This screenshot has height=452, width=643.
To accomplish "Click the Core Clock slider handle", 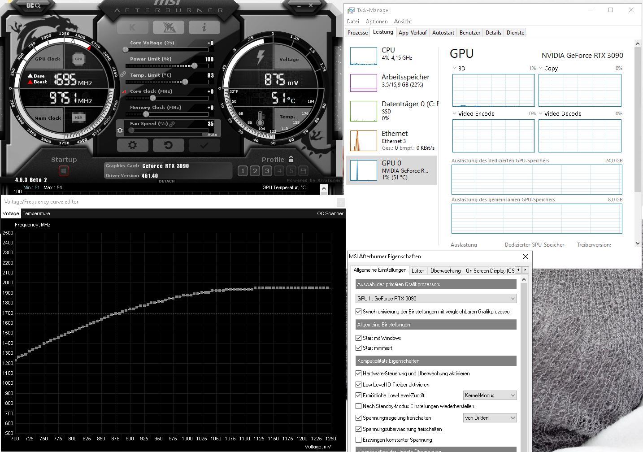I will pos(153,98).
